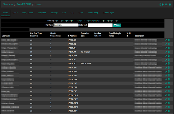174x114 pixels.
Task: Delete user with IP 172.30.20.14
Action: (169, 111)
